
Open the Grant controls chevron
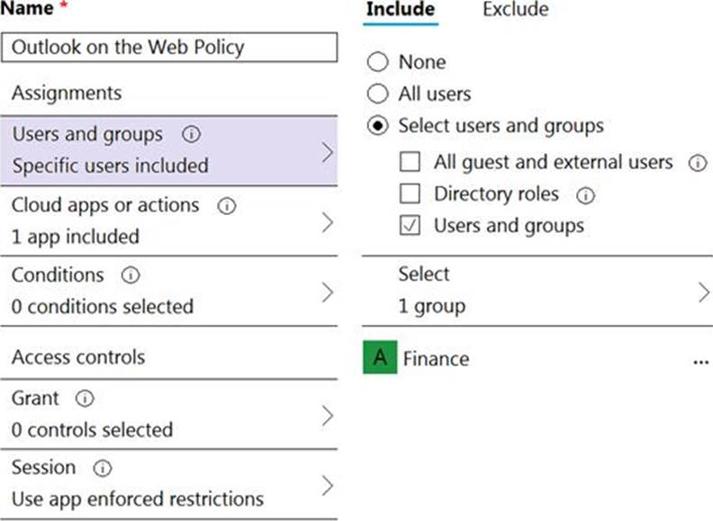point(327,415)
